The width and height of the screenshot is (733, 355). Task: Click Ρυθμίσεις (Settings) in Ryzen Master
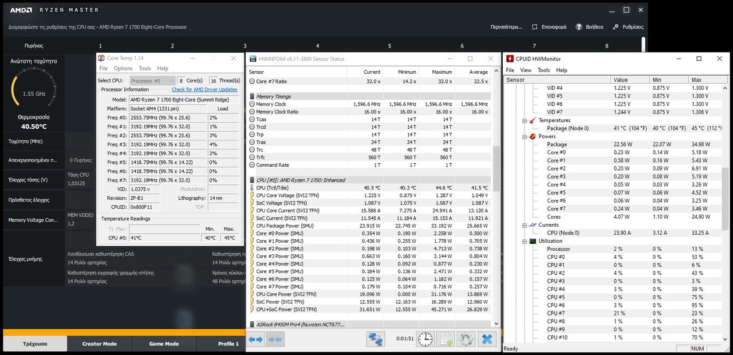[x=633, y=27]
